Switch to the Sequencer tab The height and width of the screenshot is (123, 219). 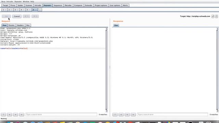(x=58, y=5)
